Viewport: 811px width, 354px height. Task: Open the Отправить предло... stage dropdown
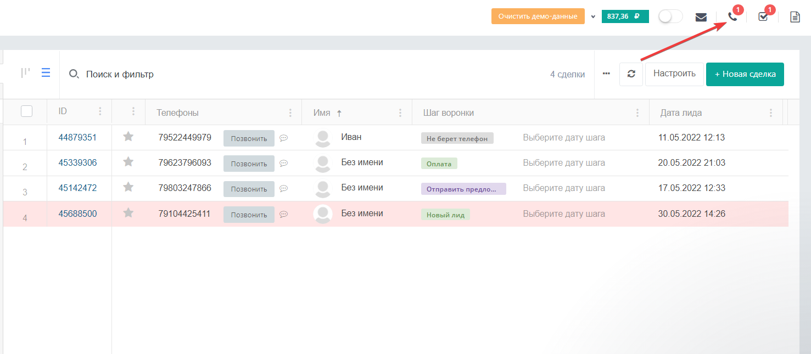[463, 189]
